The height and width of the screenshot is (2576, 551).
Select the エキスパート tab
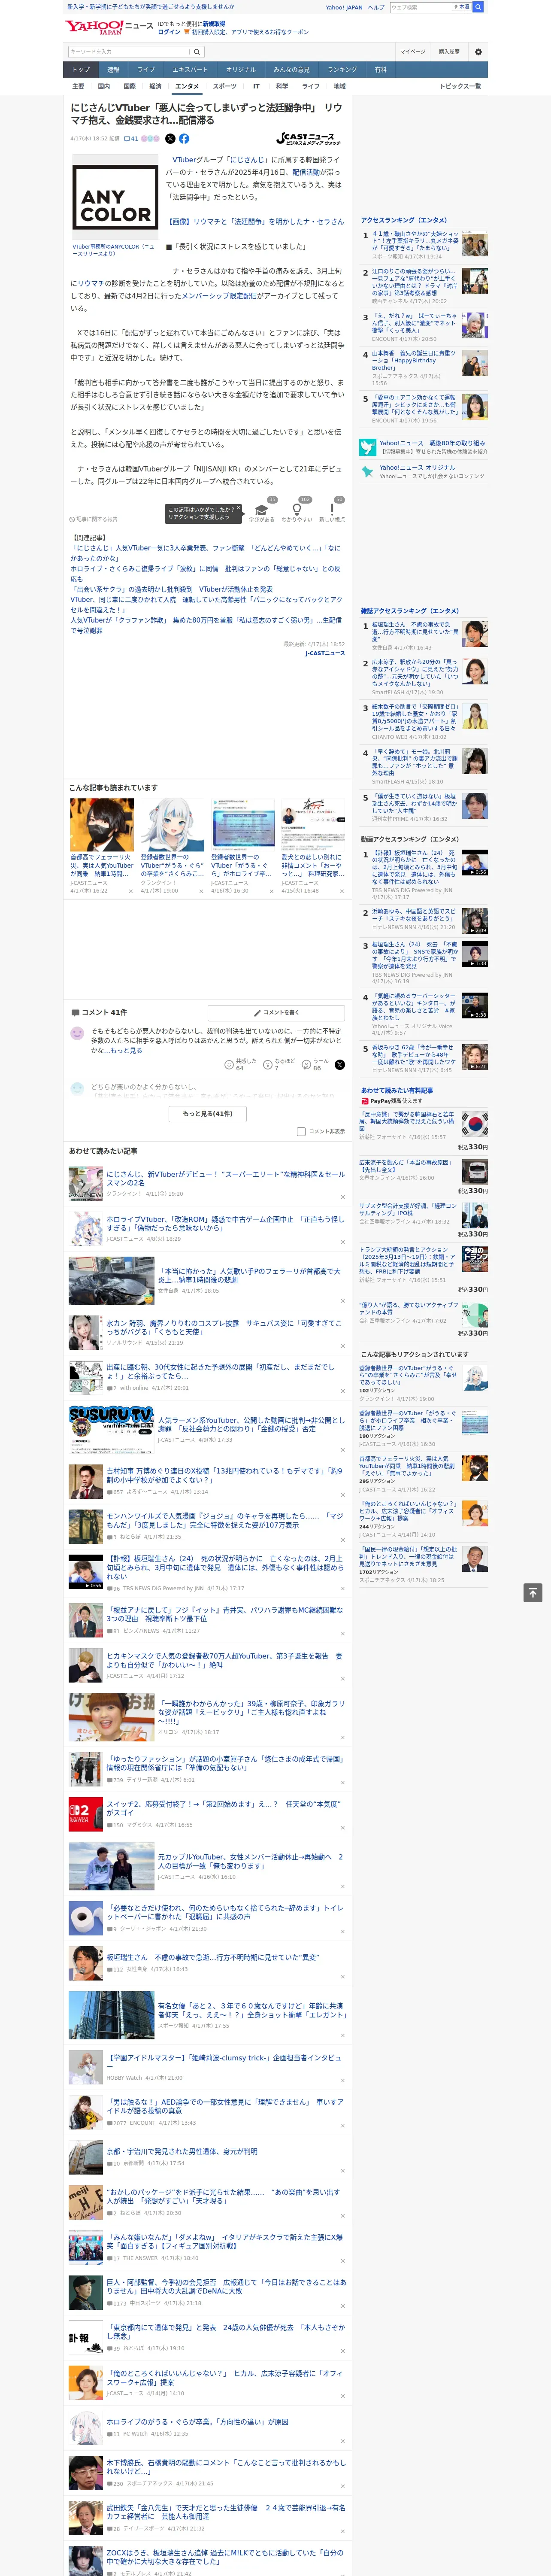tap(190, 70)
